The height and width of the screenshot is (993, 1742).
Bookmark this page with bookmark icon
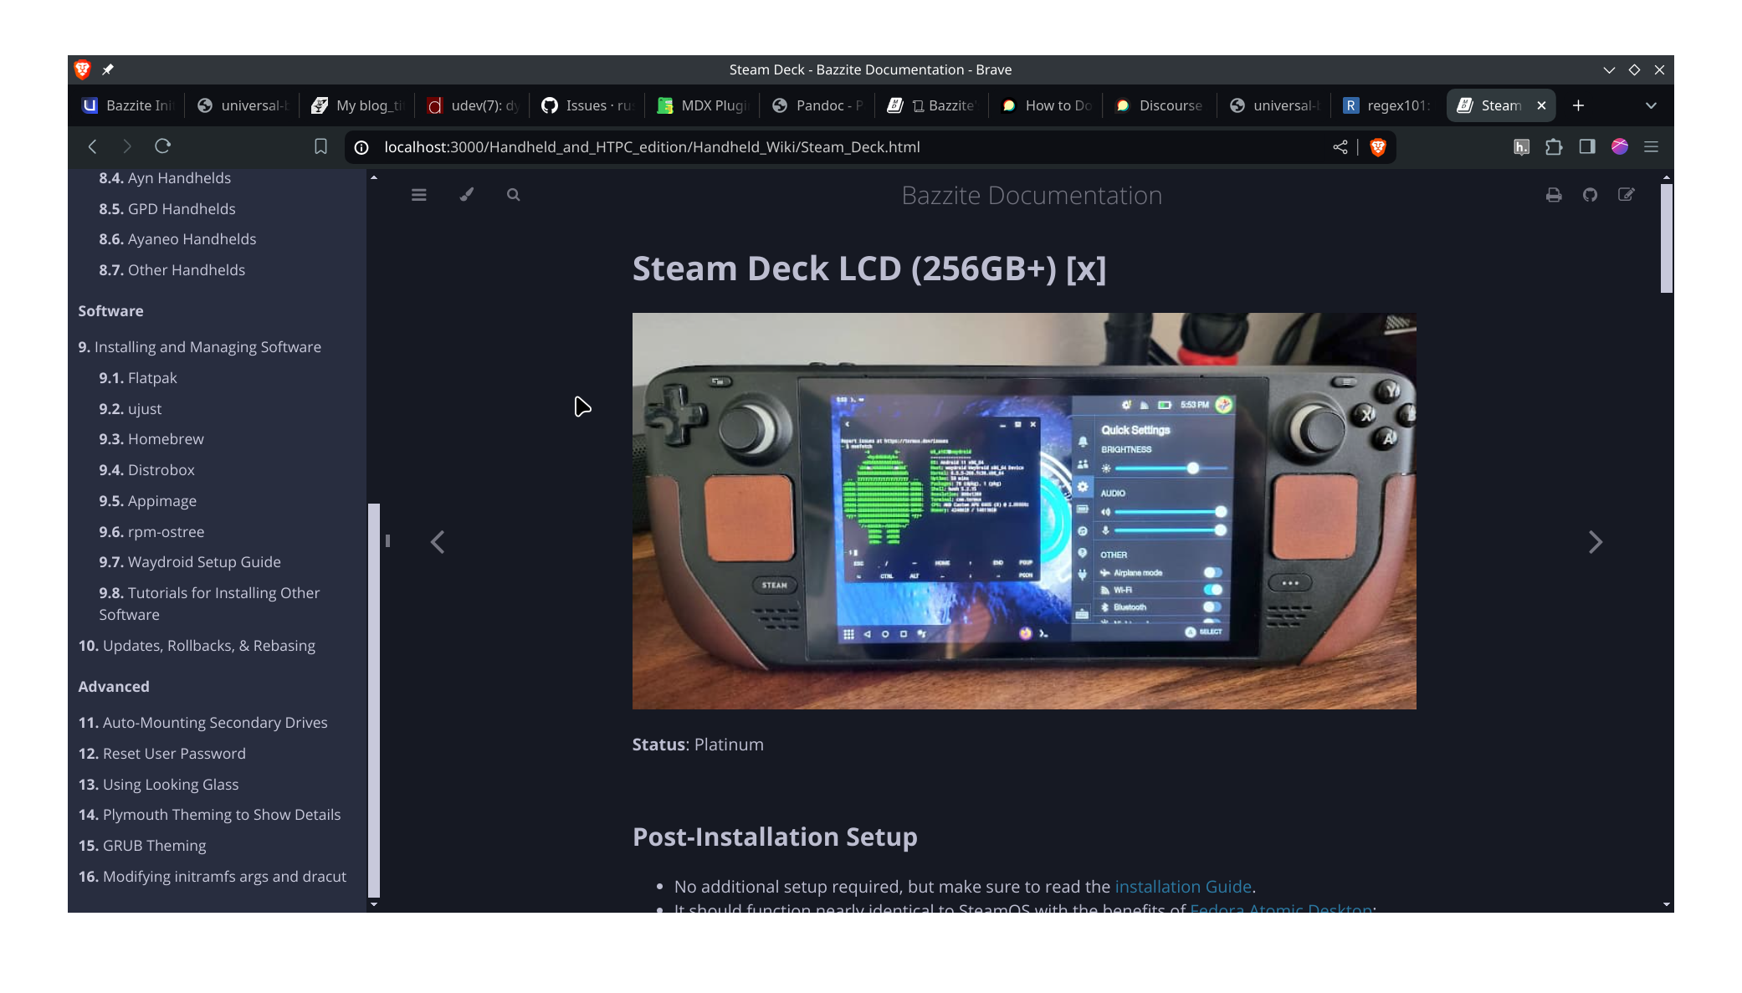320,147
